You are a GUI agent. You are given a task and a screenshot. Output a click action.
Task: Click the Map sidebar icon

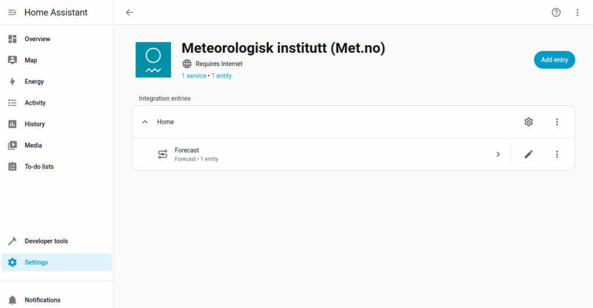[x=12, y=60]
